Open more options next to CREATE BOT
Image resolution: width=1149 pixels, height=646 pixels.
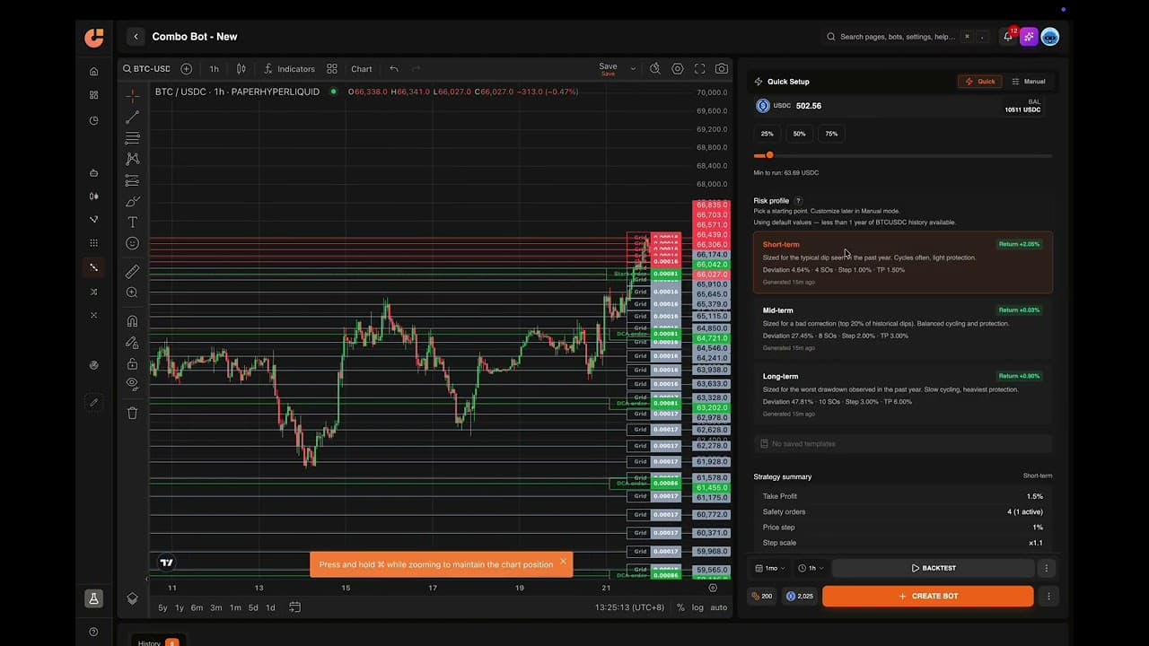(1048, 596)
